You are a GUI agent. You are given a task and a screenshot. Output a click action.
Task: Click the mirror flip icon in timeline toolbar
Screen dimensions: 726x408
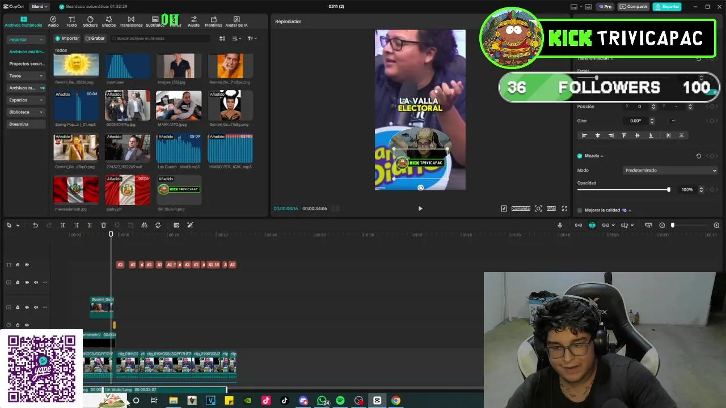click(144, 225)
